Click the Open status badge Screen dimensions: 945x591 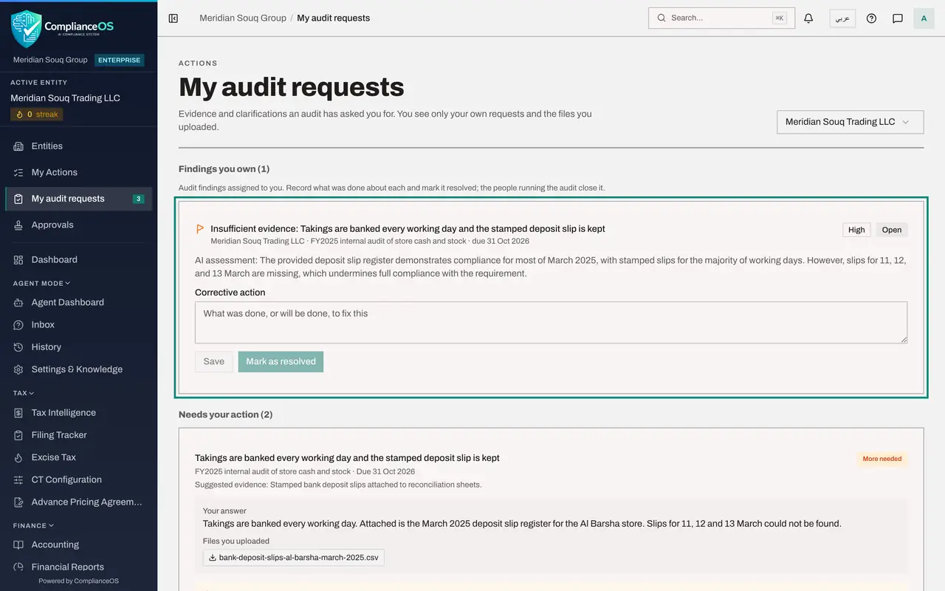coord(892,230)
